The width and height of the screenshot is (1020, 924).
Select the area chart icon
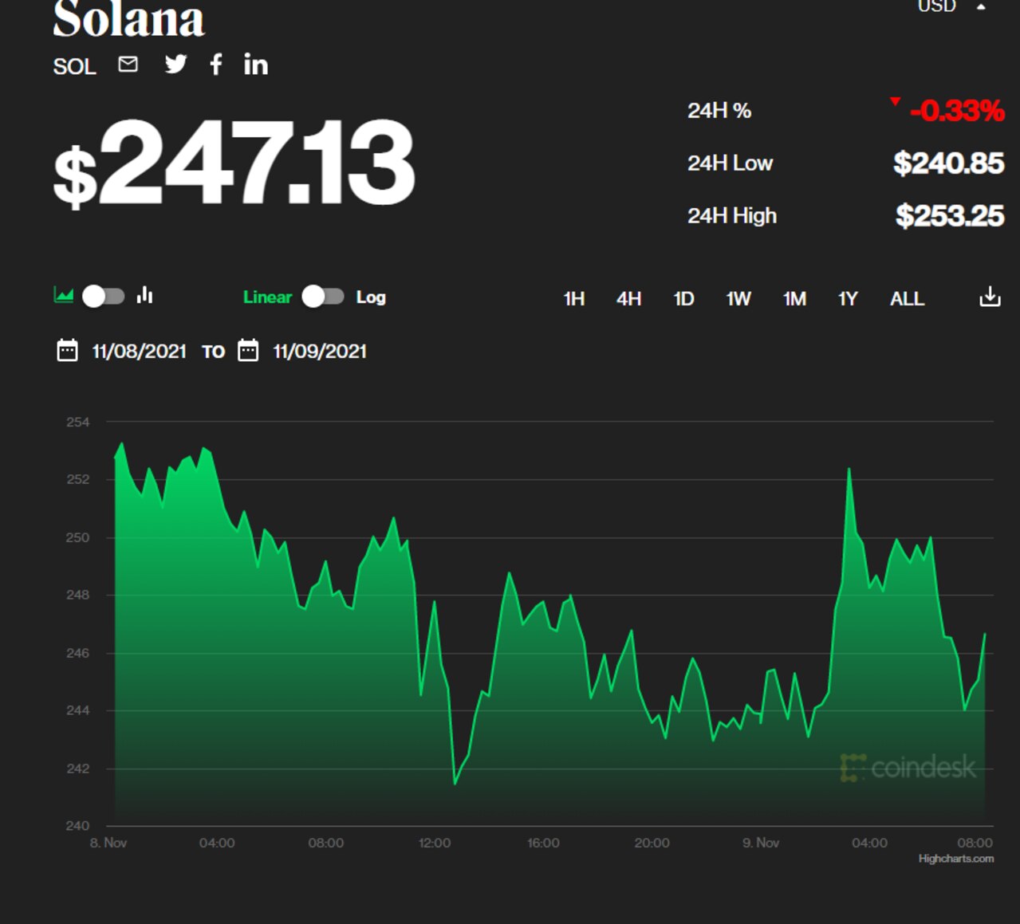[x=63, y=296]
